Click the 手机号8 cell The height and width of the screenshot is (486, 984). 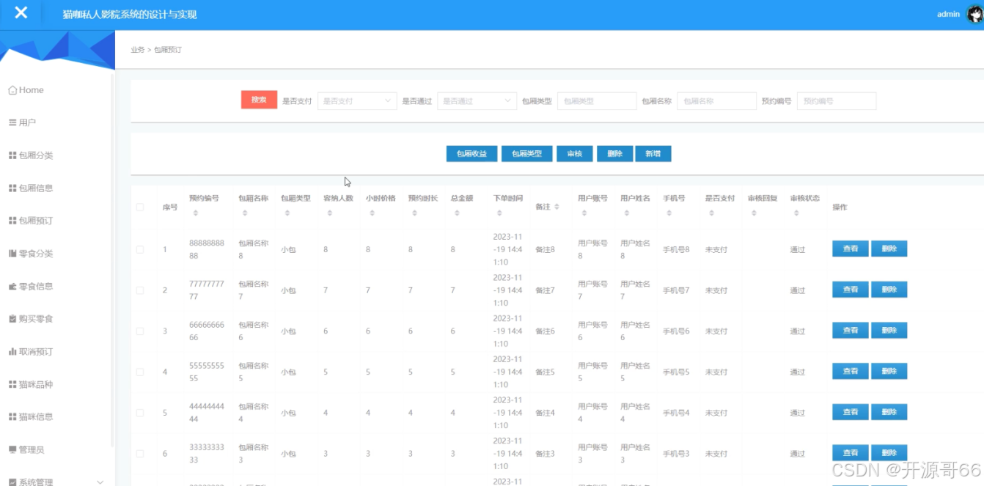(676, 250)
